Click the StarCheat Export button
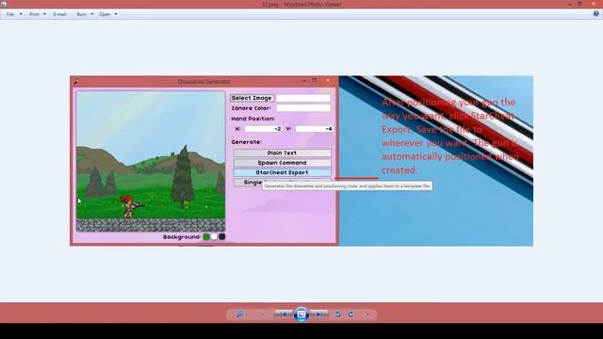Image resolution: width=603 pixels, height=339 pixels. tap(283, 172)
